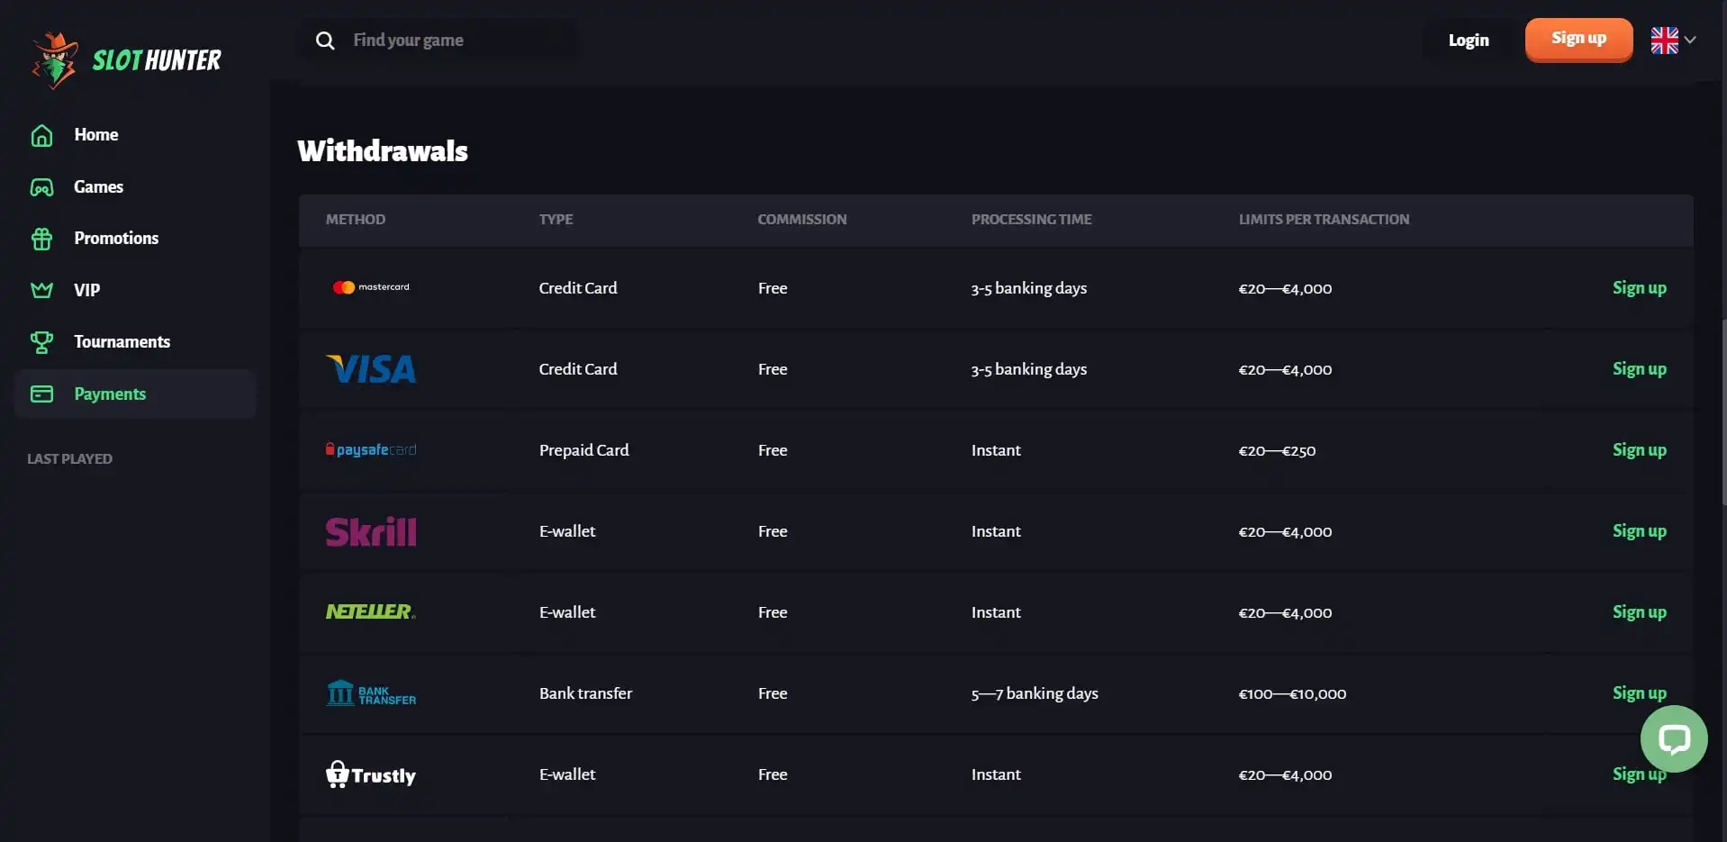
Task: Open the Payments menu item
Action: pos(110,394)
